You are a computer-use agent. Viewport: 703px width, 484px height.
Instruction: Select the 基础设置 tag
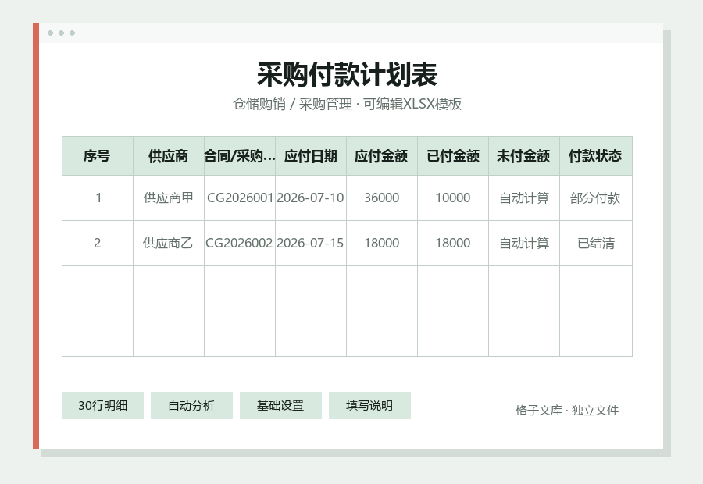click(280, 406)
